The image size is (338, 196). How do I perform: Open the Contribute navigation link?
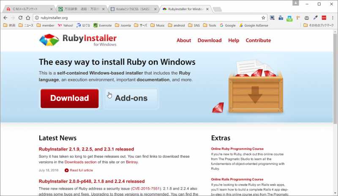pos(258,40)
